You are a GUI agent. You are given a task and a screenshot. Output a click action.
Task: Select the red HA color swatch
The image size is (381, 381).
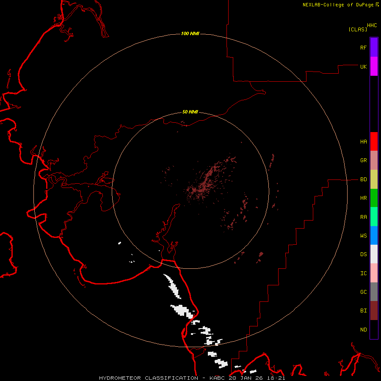(x=374, y=141)
